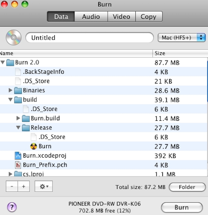Collapse the Release folder

click(x=18, y=128)
